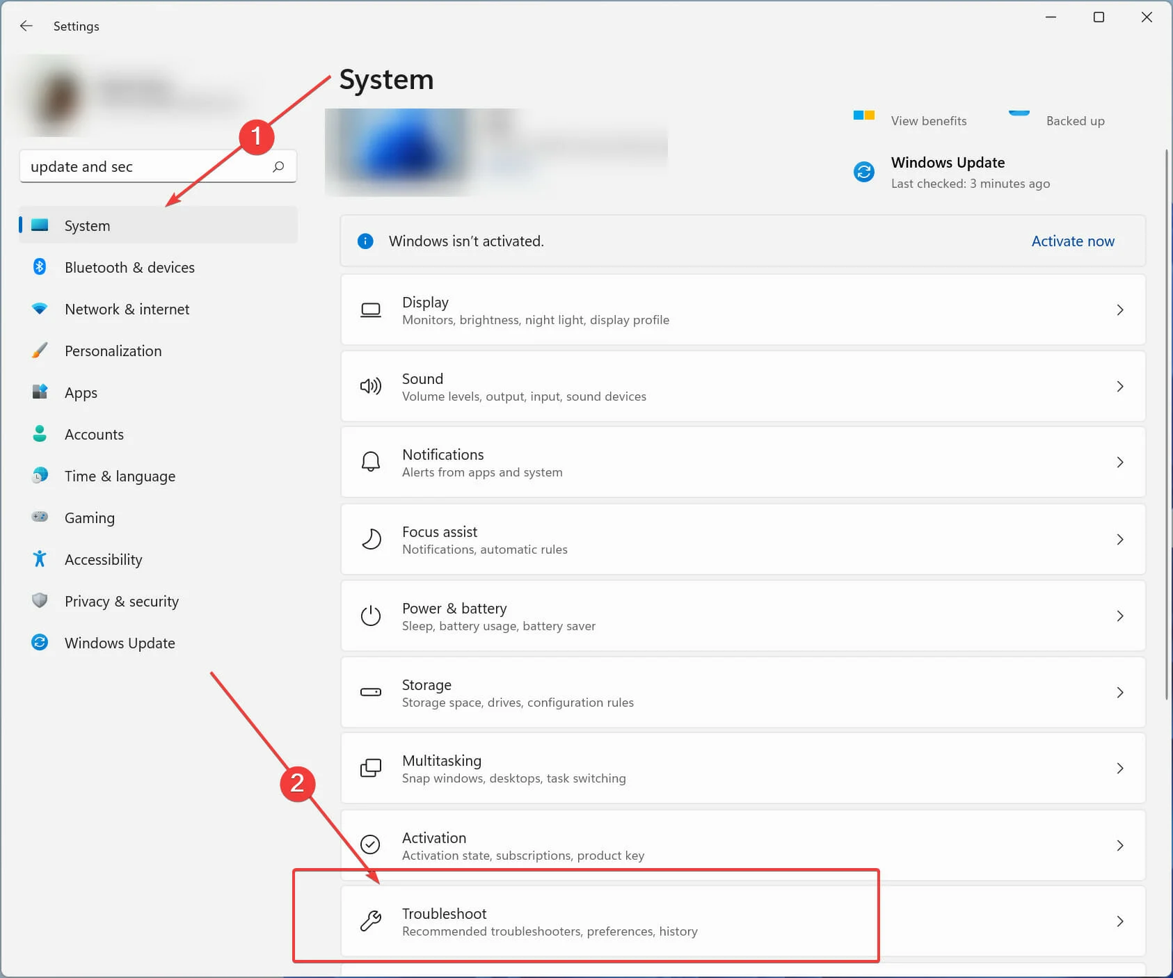Click the Focus assist moon icon
Image resolution: width=1173 pixels, height=978 pixels.
pyautogui.click(x=371, y=539)
